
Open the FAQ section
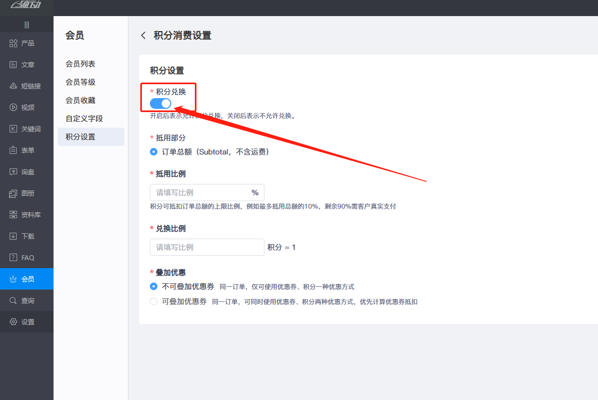click(27, 257)
